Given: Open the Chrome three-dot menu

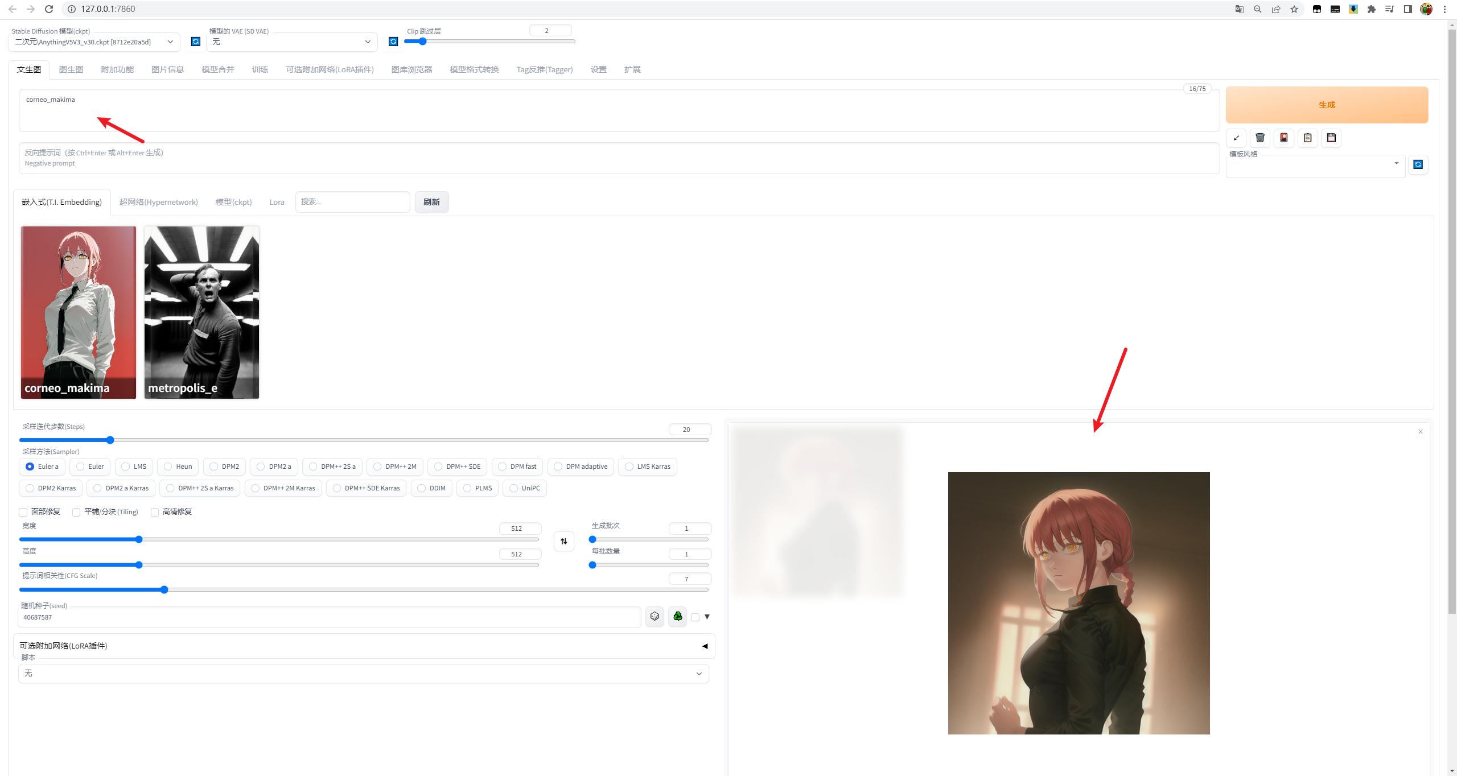Looking at the screenshot, I should point(1444,9).
